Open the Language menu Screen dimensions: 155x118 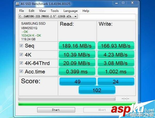click(71, 11)
